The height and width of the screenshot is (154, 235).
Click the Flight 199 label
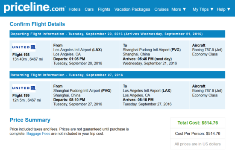(x=21, y=96)
